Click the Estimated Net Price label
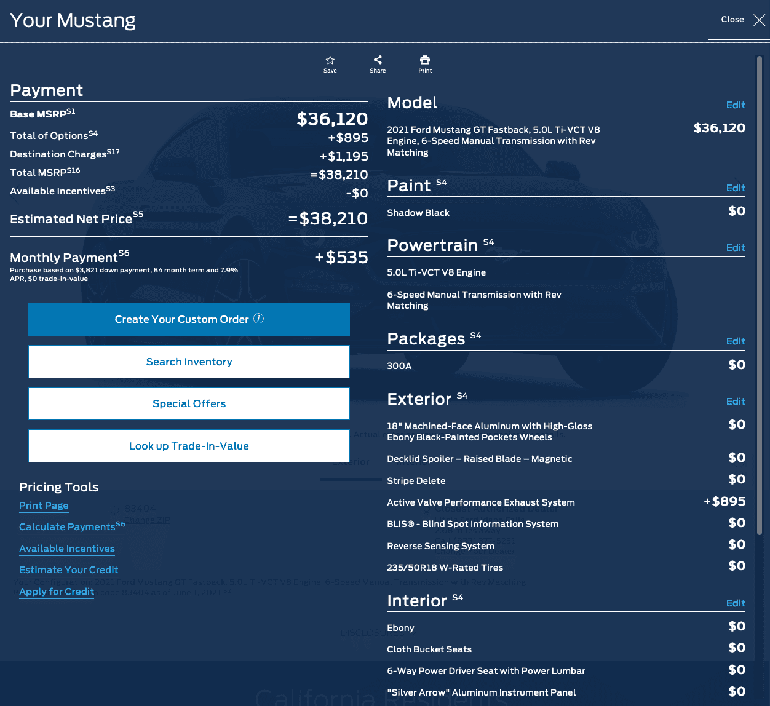Image resolution: width=770 pixels, height=706 pixels. coord(76,218)
